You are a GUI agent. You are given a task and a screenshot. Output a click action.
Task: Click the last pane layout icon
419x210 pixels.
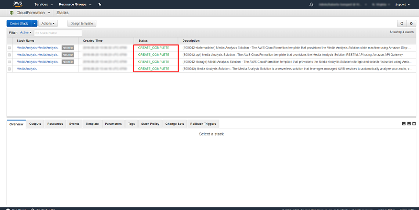point(414,124)
